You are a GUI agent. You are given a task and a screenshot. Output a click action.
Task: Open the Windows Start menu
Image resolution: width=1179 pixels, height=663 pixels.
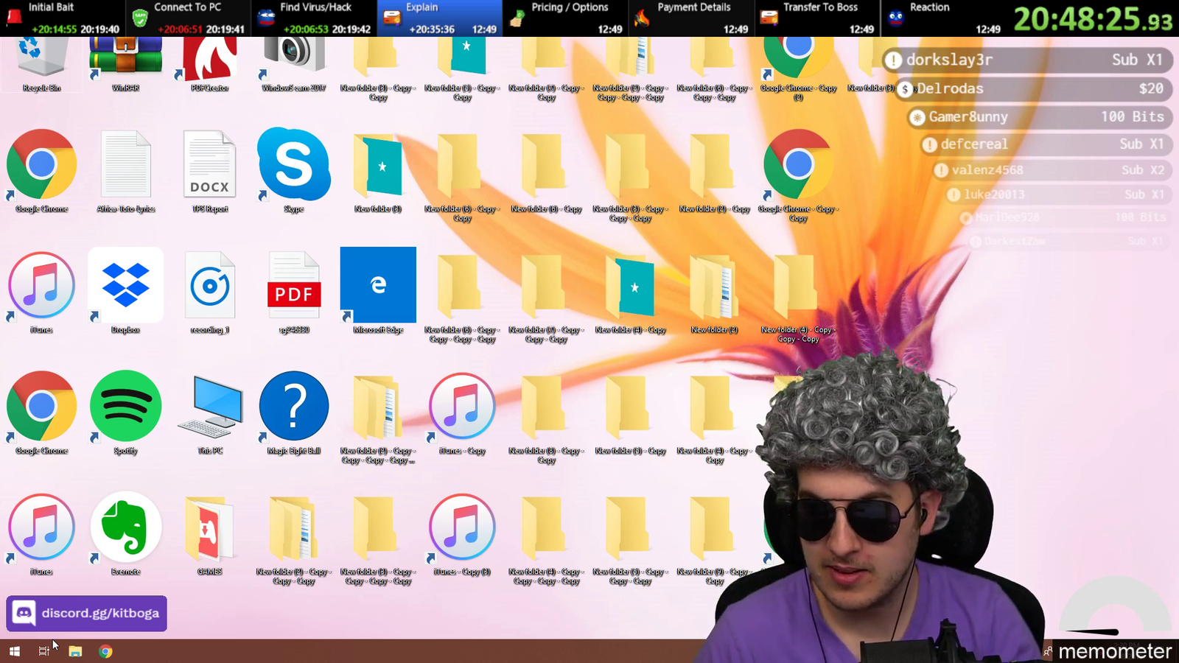(x=14, y=651)
